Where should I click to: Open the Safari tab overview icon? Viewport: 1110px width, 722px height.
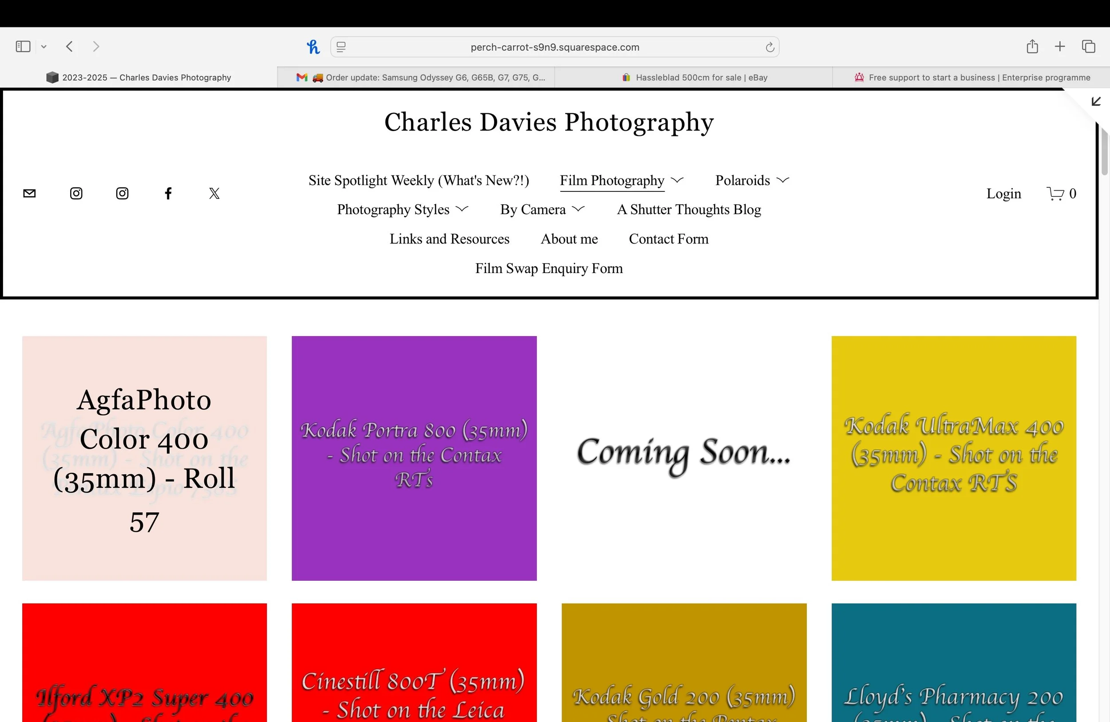[x=1088, y=47]
